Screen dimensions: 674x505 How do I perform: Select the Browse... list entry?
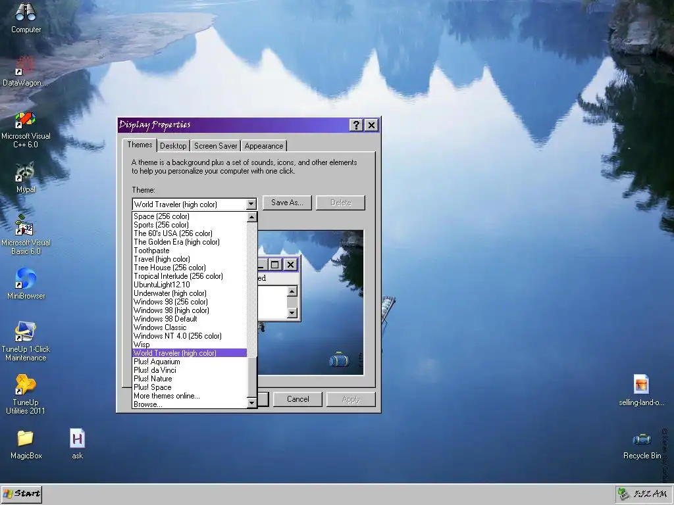click(x=190, y=404)
